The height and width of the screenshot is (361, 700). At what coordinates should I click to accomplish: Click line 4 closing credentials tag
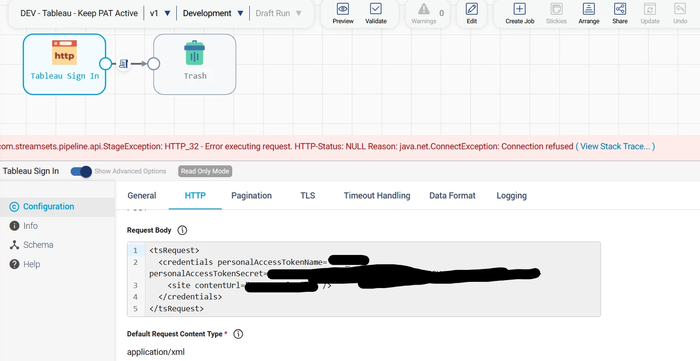(x=190, y=297)
